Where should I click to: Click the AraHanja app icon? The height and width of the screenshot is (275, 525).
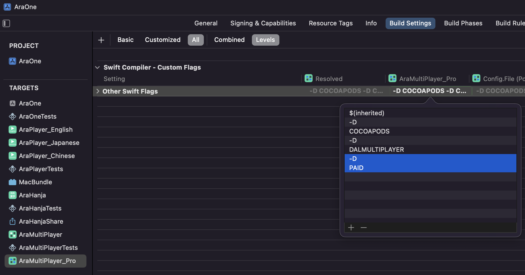tap(13, 195)
